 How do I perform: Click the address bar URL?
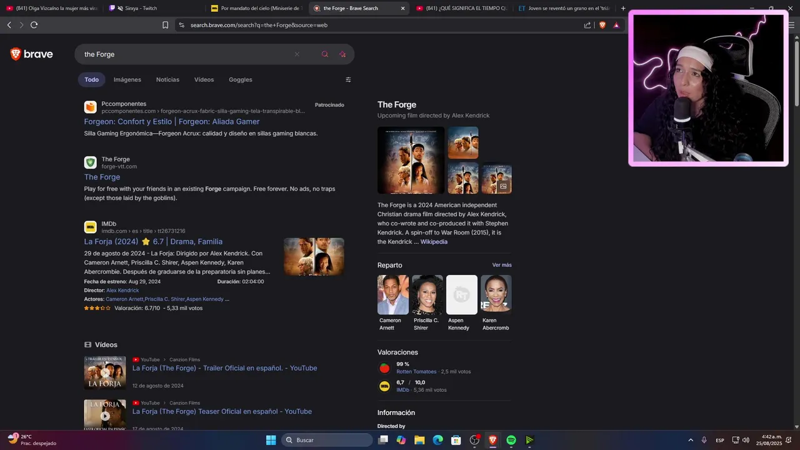tap(259, 25)
